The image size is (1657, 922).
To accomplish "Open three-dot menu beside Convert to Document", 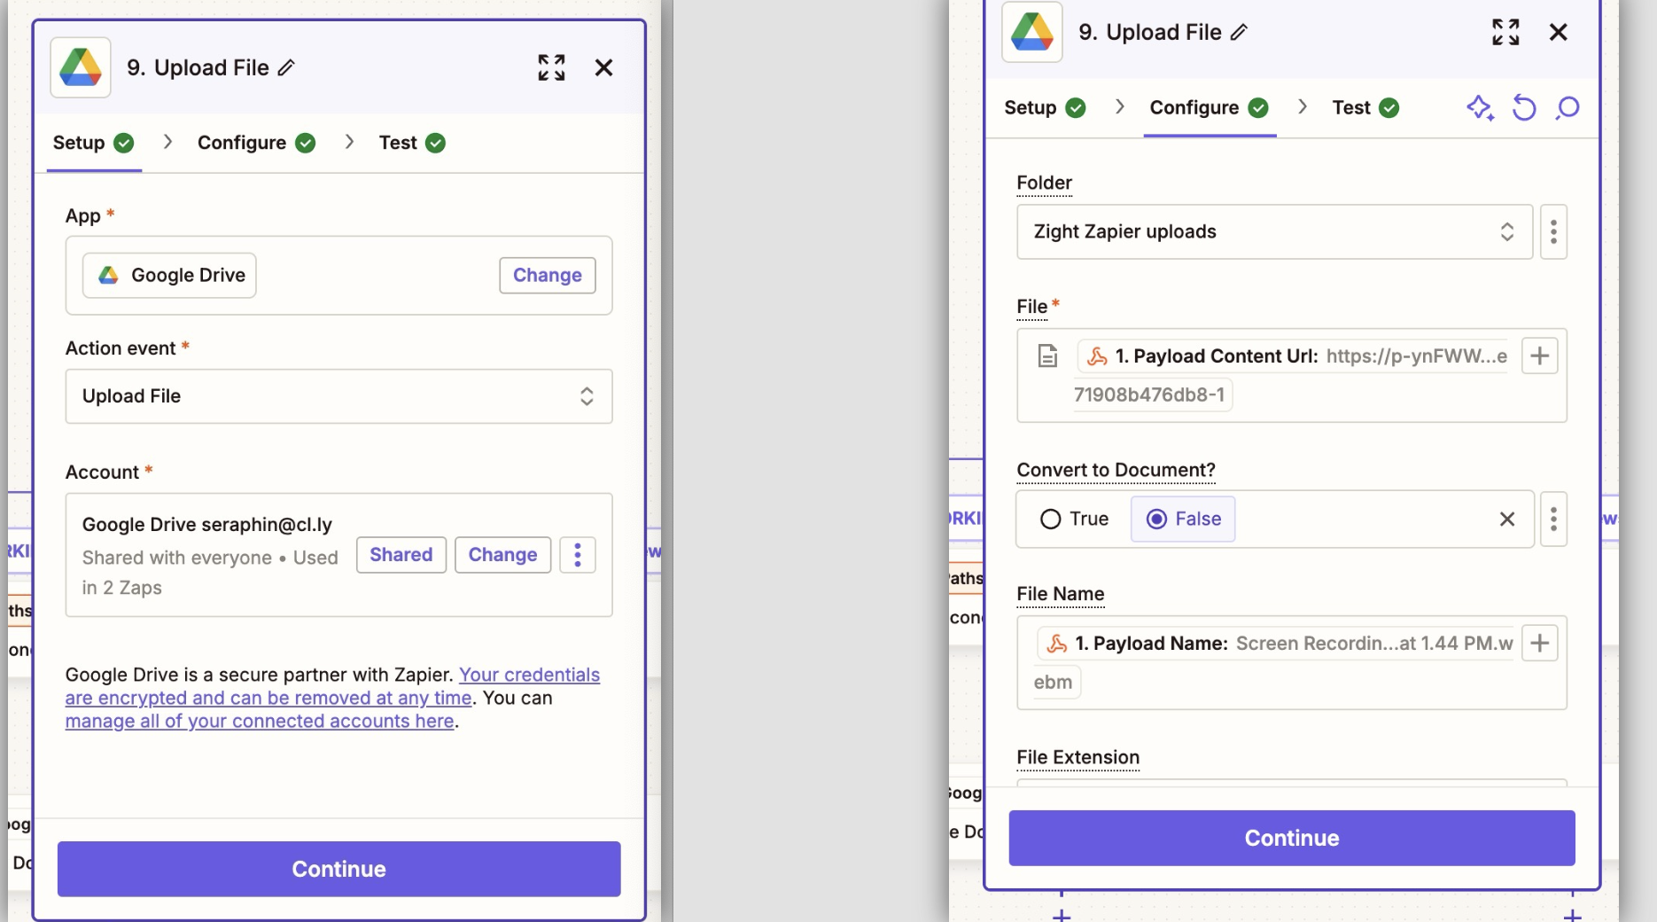I will point(1553,519).
